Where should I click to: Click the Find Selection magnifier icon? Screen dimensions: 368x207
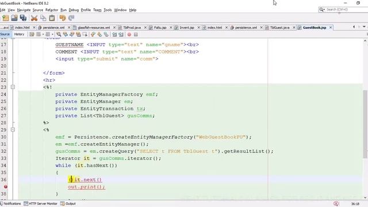[59, 34]
